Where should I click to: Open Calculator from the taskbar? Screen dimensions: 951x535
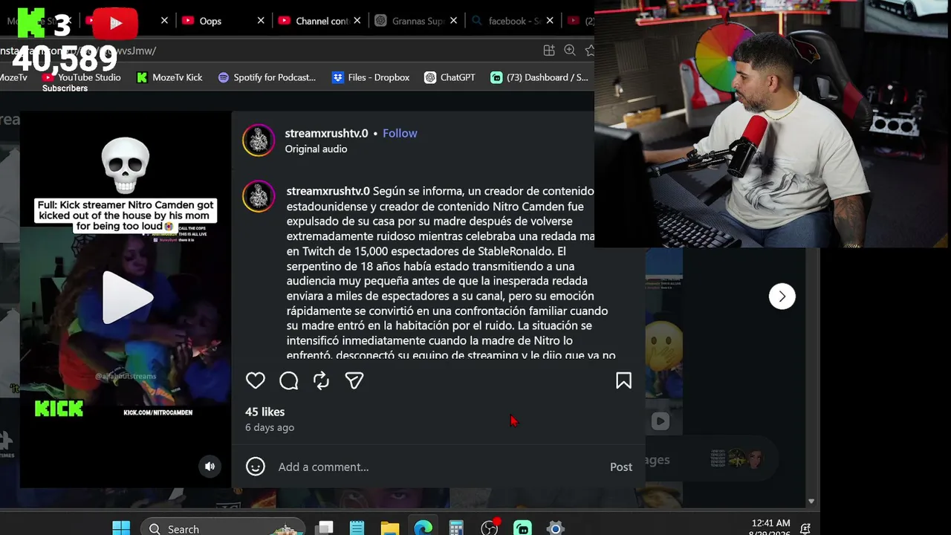tap(456, 528)
